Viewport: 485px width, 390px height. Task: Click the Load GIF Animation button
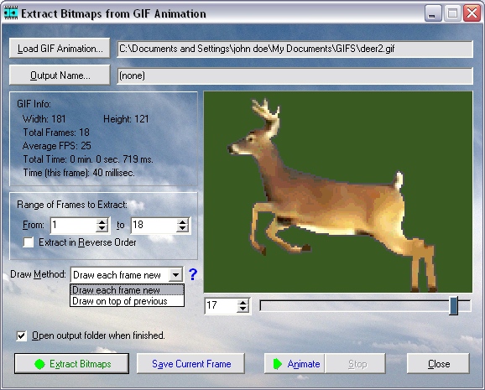coord(60,49)
